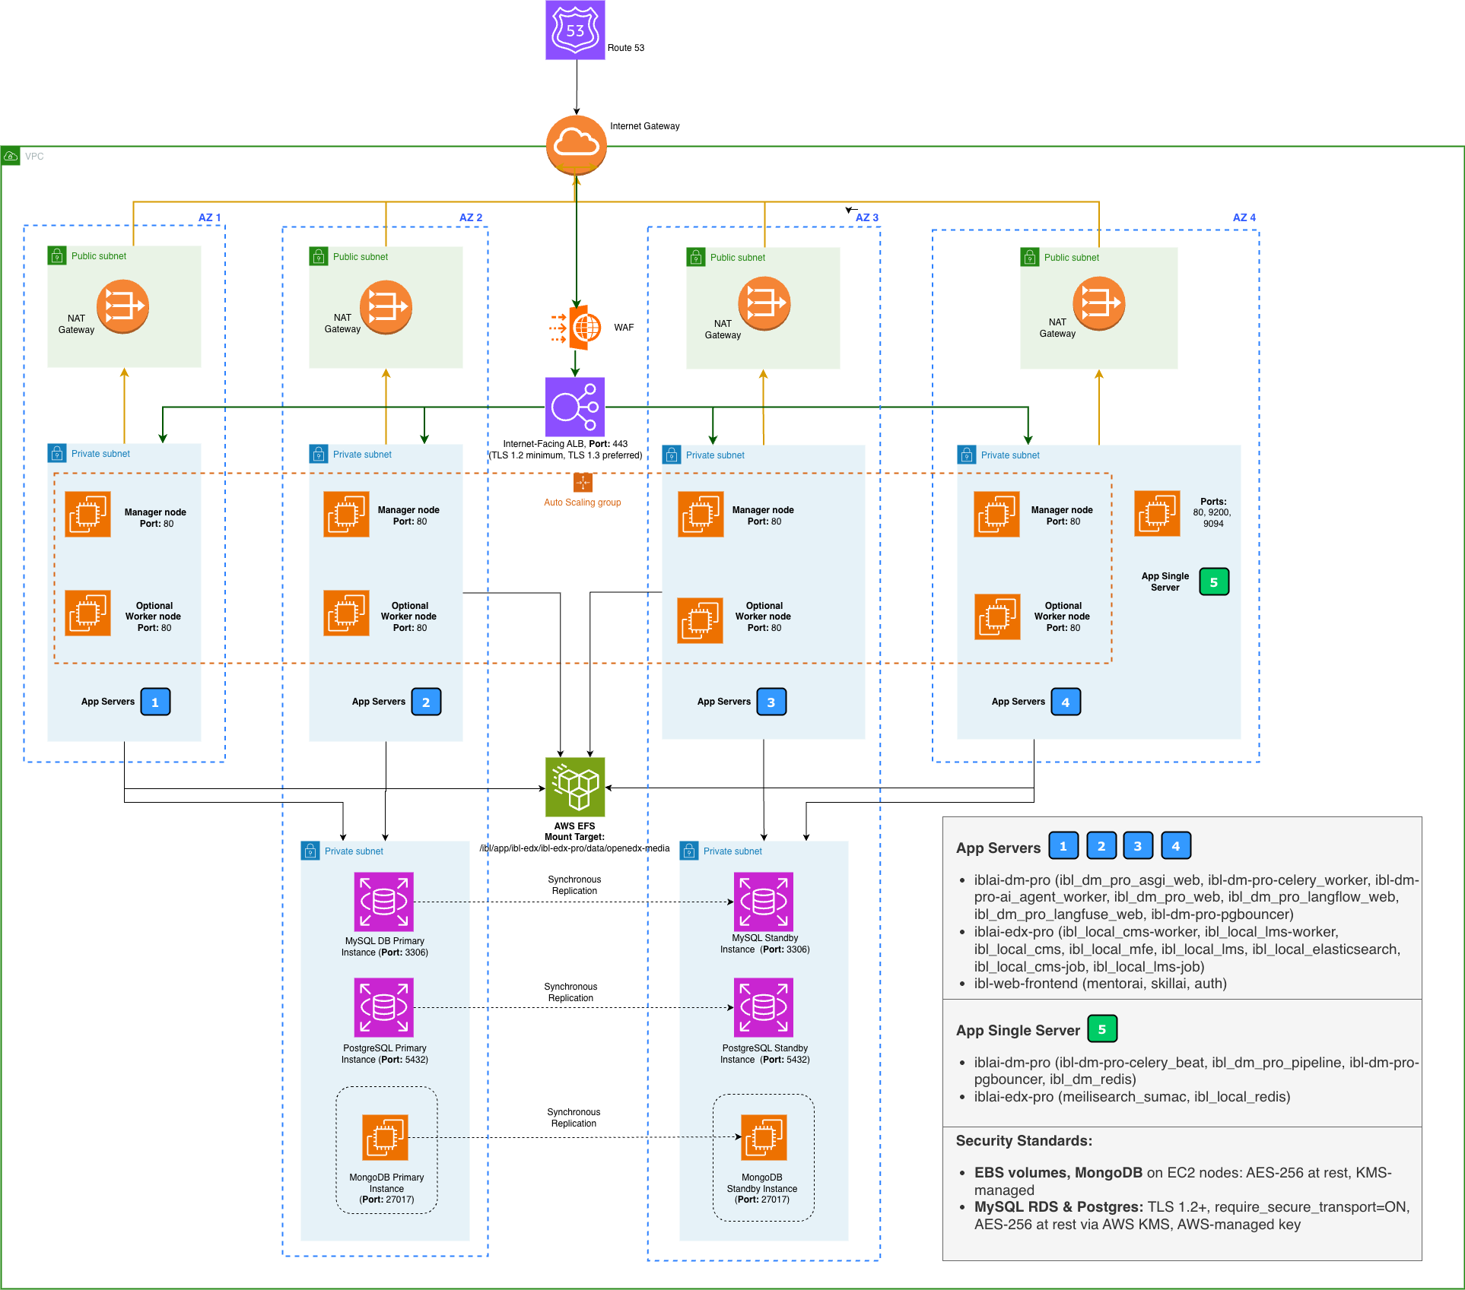Click the AWS EFS mount target icon
The image size is (1465, 1290).
point(575,787)
